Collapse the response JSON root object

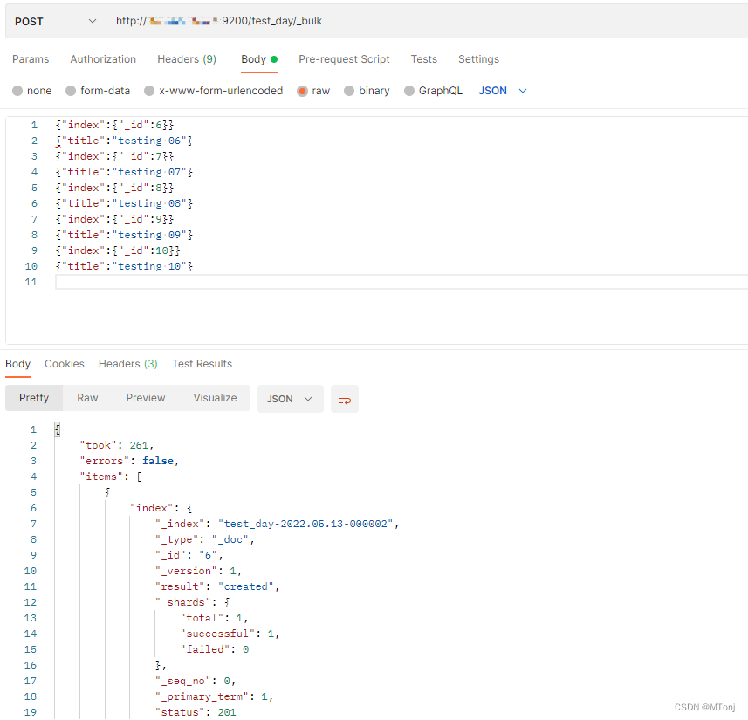click(56, 429)
